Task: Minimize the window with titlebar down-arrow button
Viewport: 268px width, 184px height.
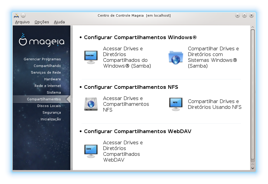Action: [x=237, y=15]
